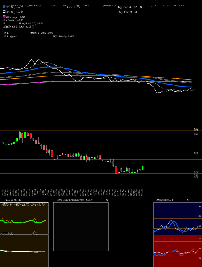The width and height of the screenshot is (202, 267).
Task: Click the 'MACD: 6.67, 6.82, -0.15 C' line
Action: tap(18, 27)
